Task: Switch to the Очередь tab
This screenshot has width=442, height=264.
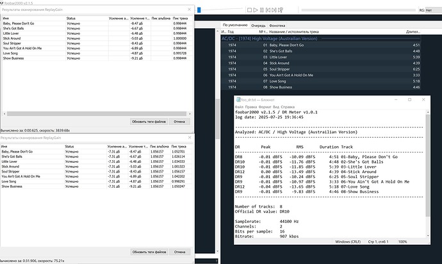Action: [258, 26]
